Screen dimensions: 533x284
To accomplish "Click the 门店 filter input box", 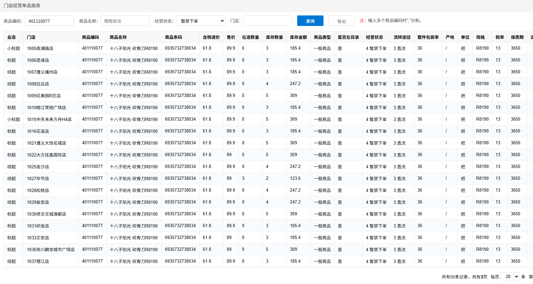I will tap(267, 21).
